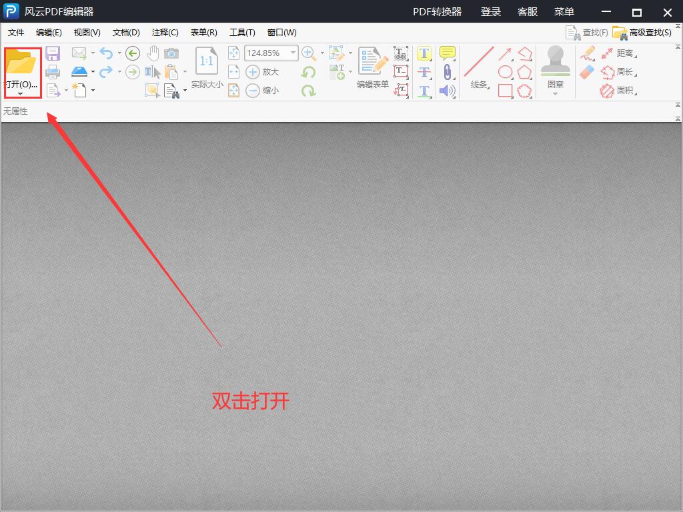Click the Edit Form icon

[x=373, y=61]
